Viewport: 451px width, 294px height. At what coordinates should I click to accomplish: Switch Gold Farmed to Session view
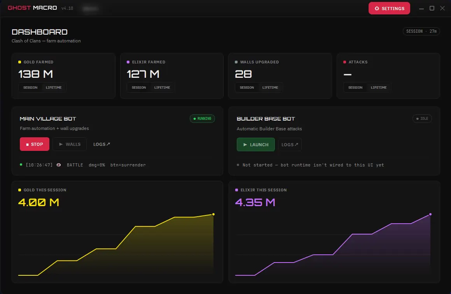tap(30, 87)
